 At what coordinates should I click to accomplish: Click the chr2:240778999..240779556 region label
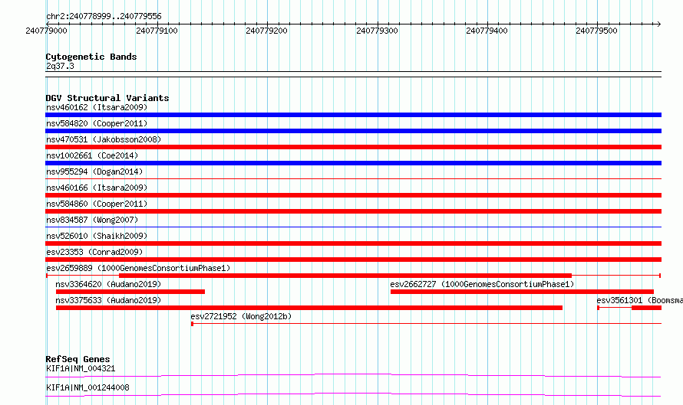point(104,16)
